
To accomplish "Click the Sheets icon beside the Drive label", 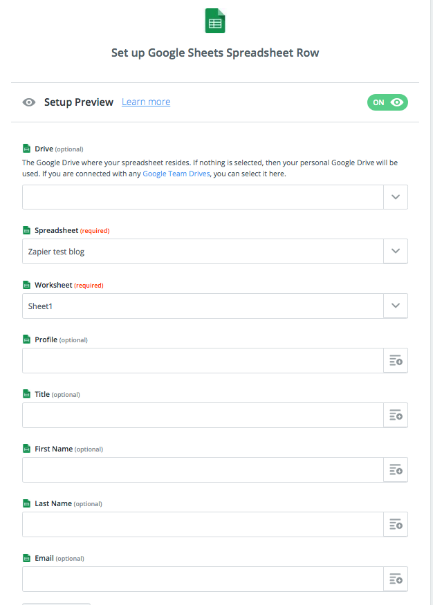I will (x=28, y=148).
